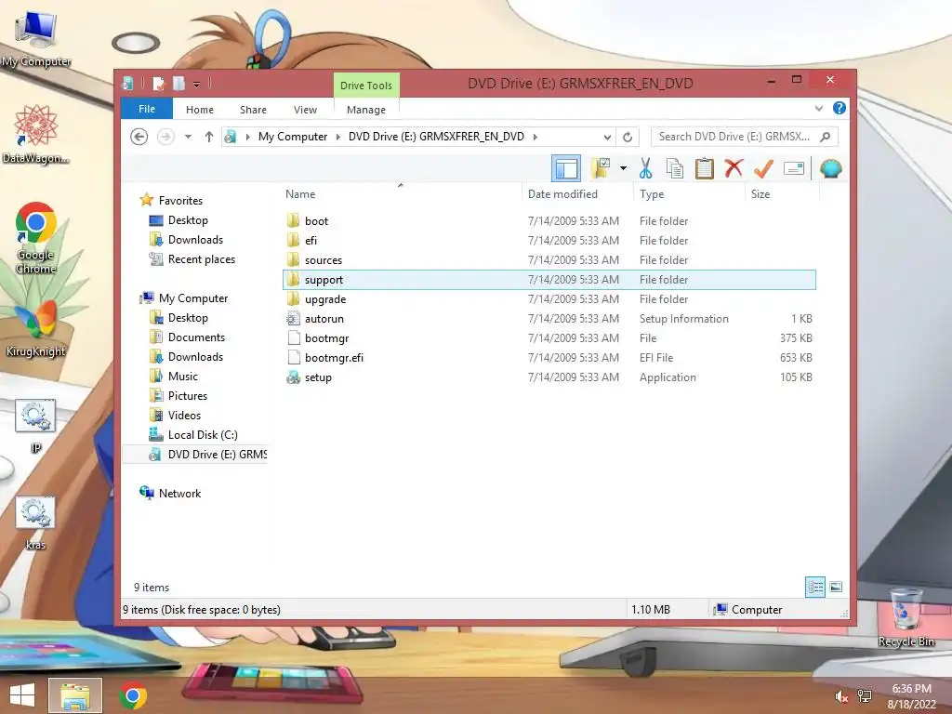Screen dimensions: 952x714
Task: Open Google Chrome from the taskbar
Action: coord(133,695)
